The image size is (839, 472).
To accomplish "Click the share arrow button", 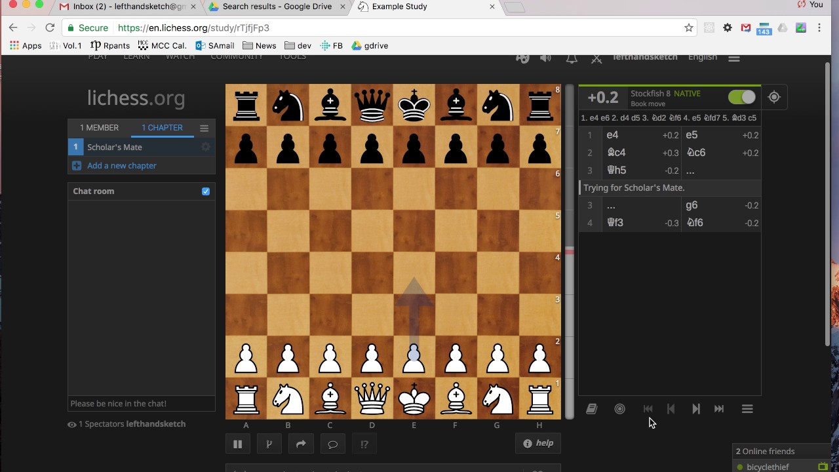I will coord(301,444).
